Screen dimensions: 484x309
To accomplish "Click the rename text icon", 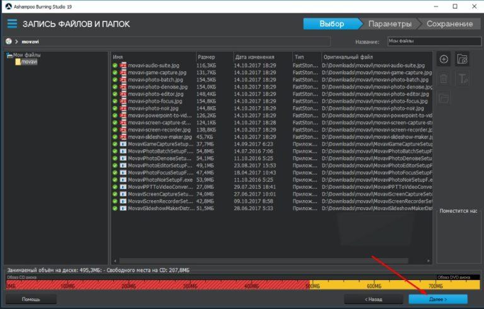I will (x=462, y=79).
